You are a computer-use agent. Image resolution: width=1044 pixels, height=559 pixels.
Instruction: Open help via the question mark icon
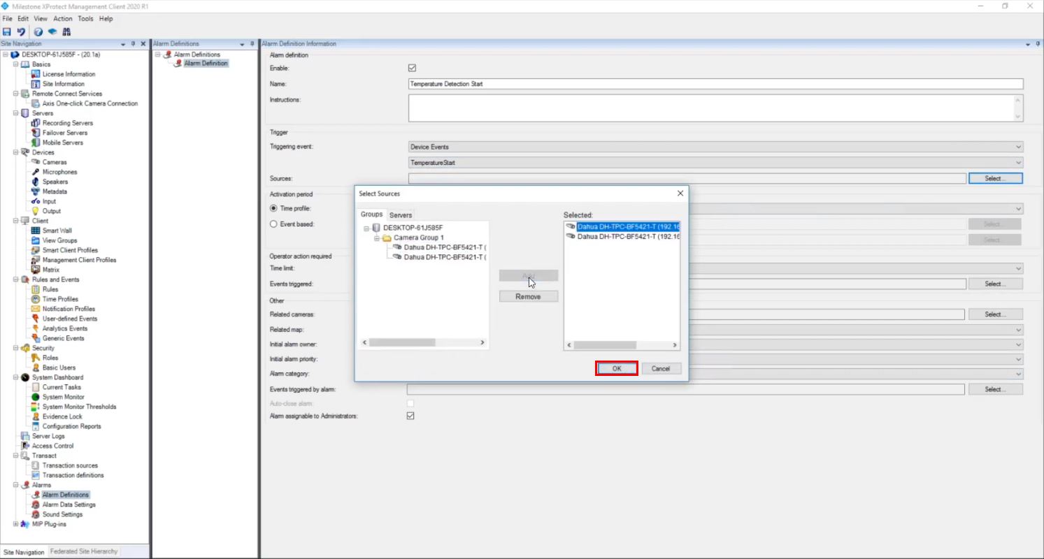tap(38, 32)
